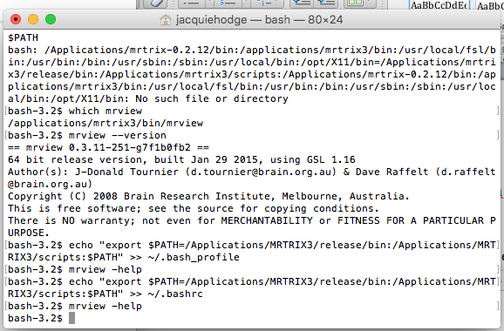Viewport: 504px width, 331px height.
Task: Click the block cursor at the last prompt
Action: click(72, 318)
